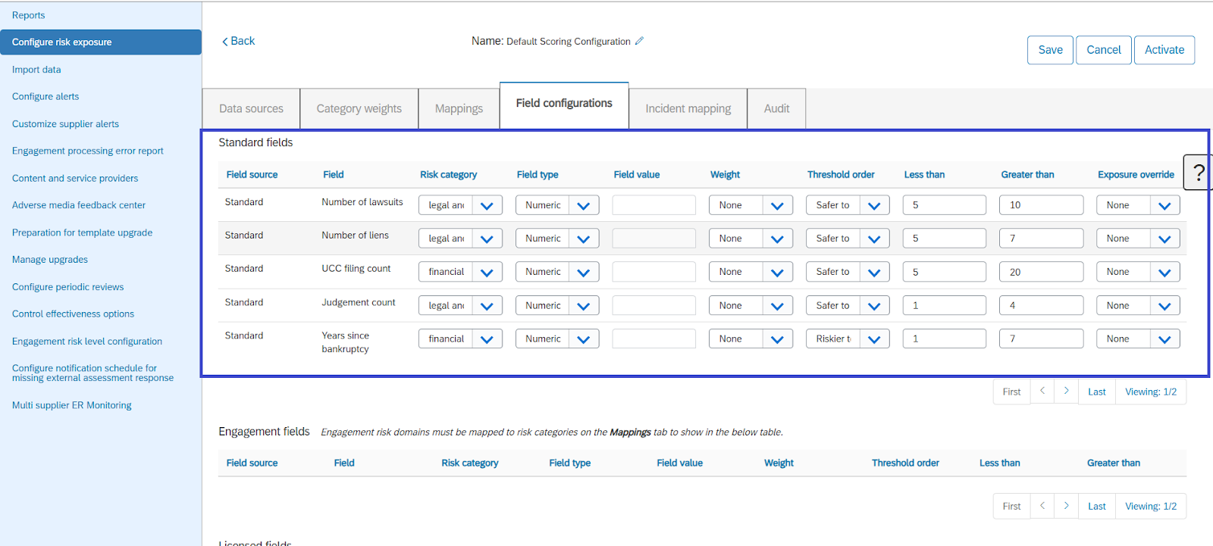Screen dimensions: 1213x546
Task: Open the Incident mapping tab
Action: (688, 108)
